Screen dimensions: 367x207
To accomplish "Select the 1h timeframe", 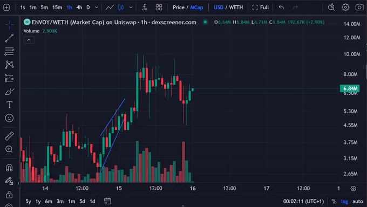I will click(x=69, y=8).
